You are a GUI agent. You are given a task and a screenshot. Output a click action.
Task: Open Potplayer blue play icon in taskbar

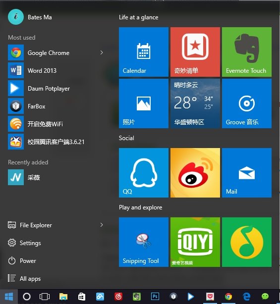(x=190, y=297)
